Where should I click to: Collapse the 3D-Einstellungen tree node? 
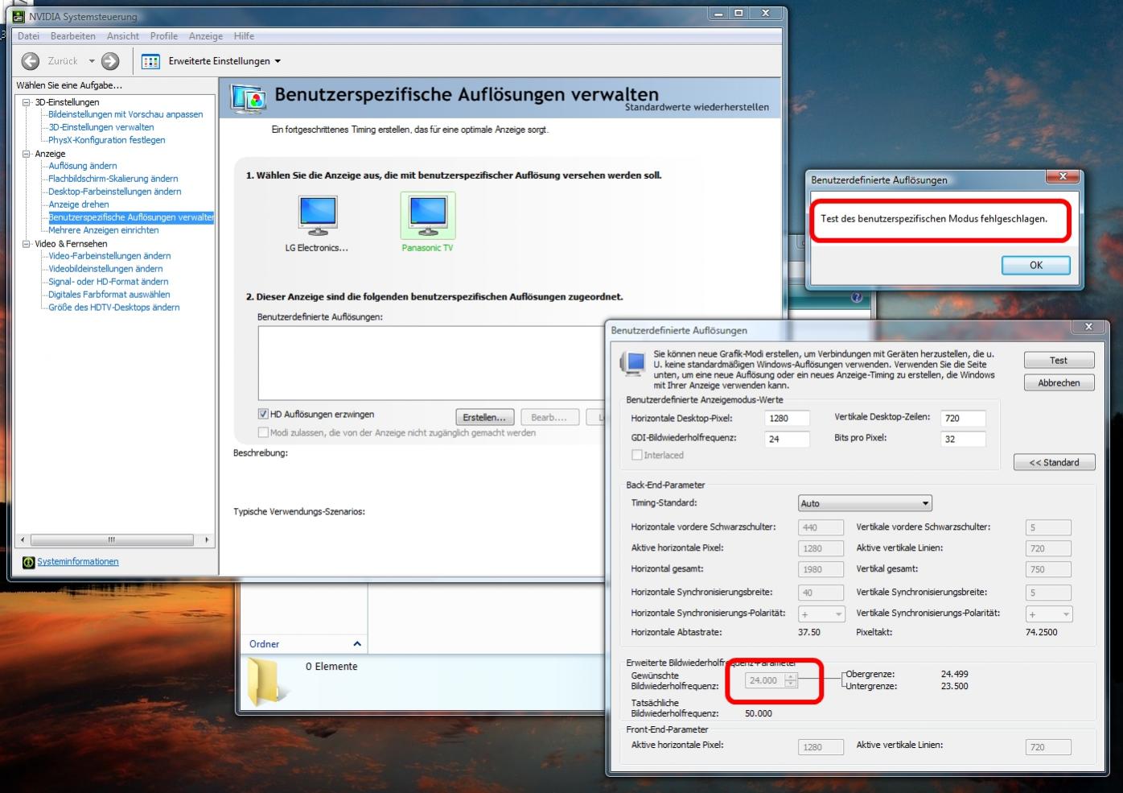pyautogui.click(x=27, y=102)
